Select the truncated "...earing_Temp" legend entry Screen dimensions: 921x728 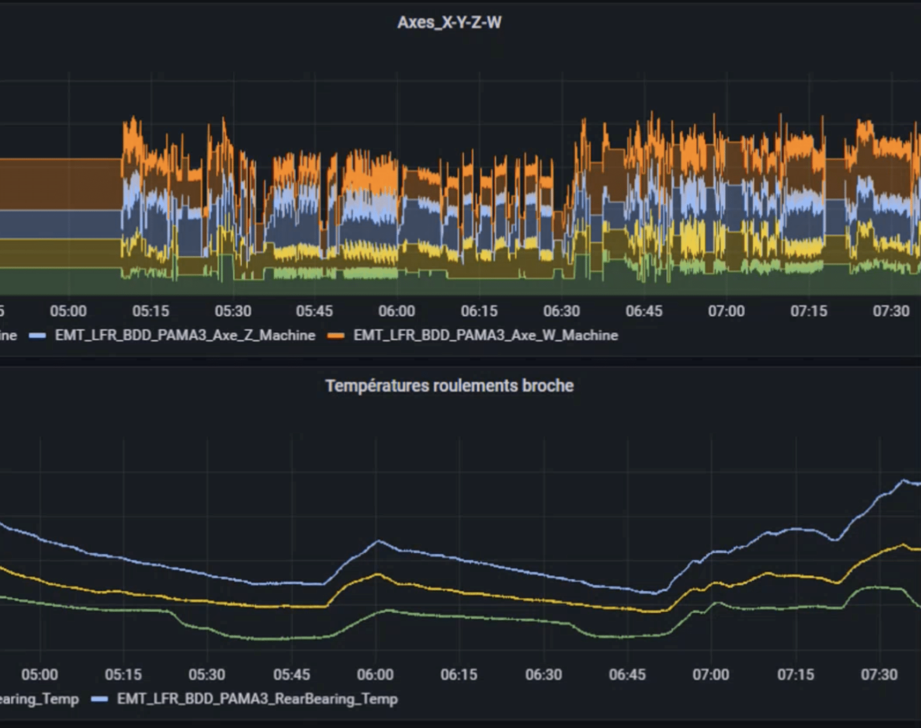40,699
